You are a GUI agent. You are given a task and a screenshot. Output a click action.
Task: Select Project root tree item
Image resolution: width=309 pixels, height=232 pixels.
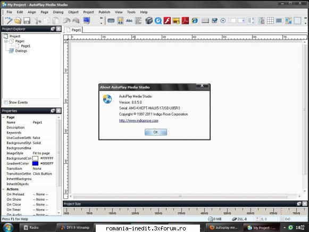[15, 36]
